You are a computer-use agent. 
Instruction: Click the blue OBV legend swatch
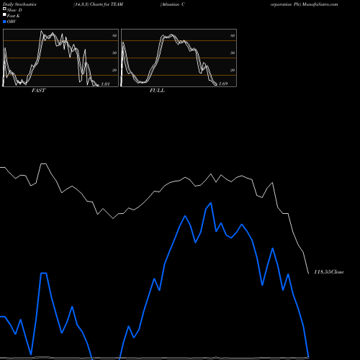pos(4,22)
